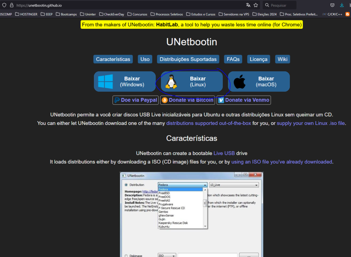This screenshot has height=257, width=351.
Task: Open the ISO disk image type dropdown
Action: coord(167,255)
